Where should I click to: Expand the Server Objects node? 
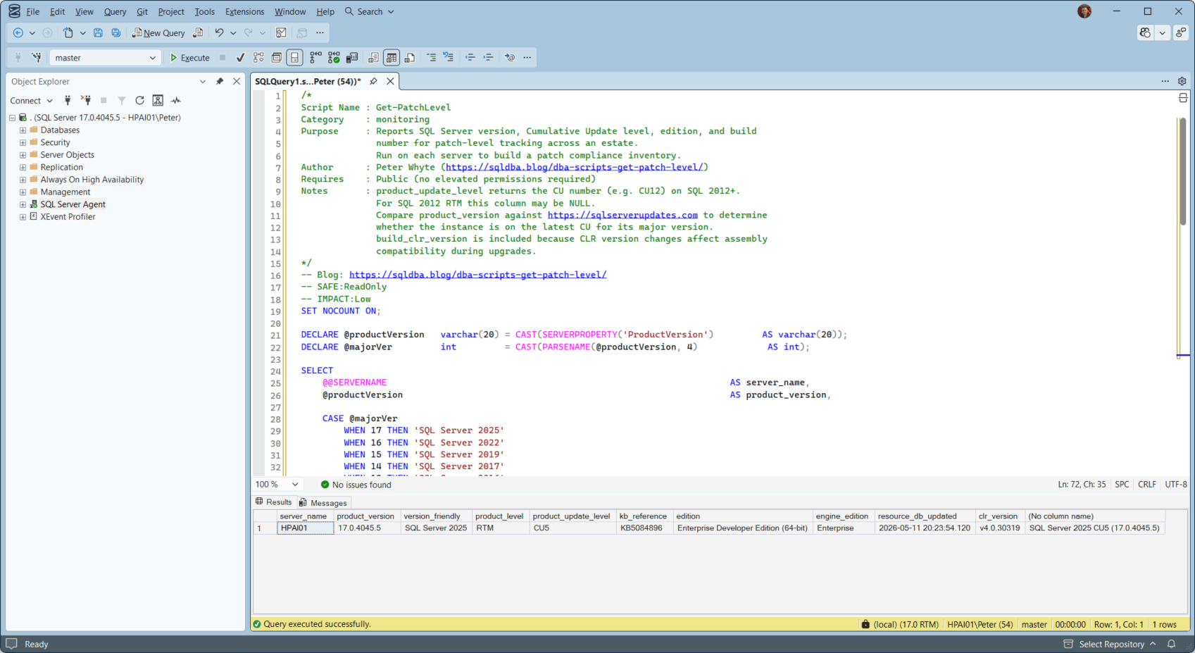[x=23, y=155]
